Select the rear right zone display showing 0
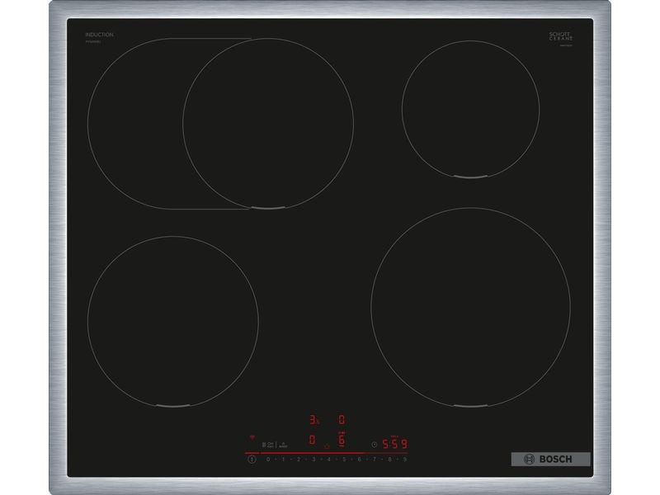Screen dimensions: 660x495 pyautogui.click(x=342, y=420)
